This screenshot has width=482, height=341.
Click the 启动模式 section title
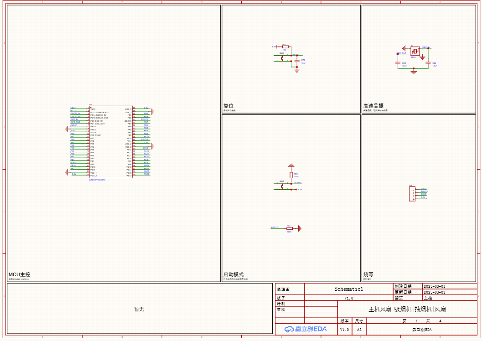coord(233,274)
